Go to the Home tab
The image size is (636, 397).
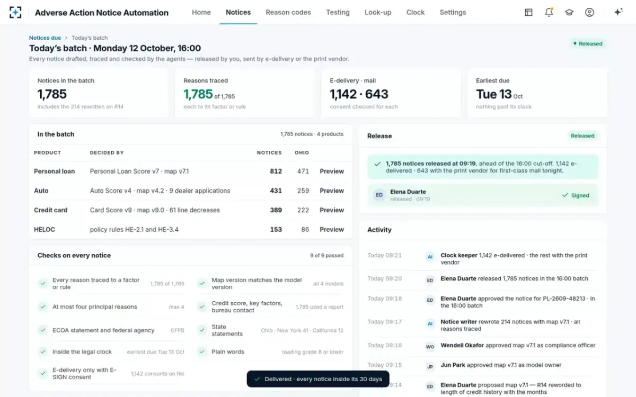click(x=201, y=12)
